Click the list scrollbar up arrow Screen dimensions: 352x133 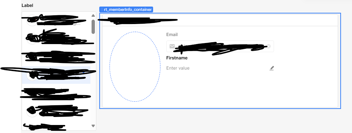pyautogui.click(x=93, y=16)
